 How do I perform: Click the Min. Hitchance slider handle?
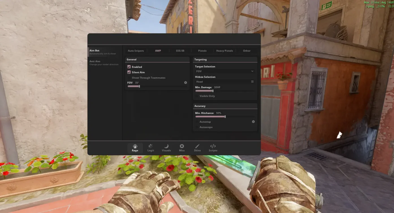click(x=225, y=117)
